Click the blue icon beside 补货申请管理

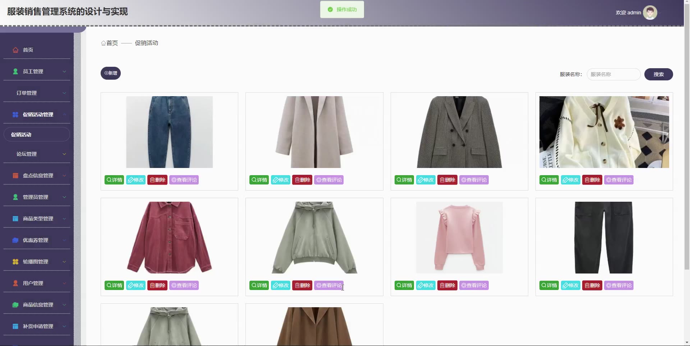coord(15,326)
